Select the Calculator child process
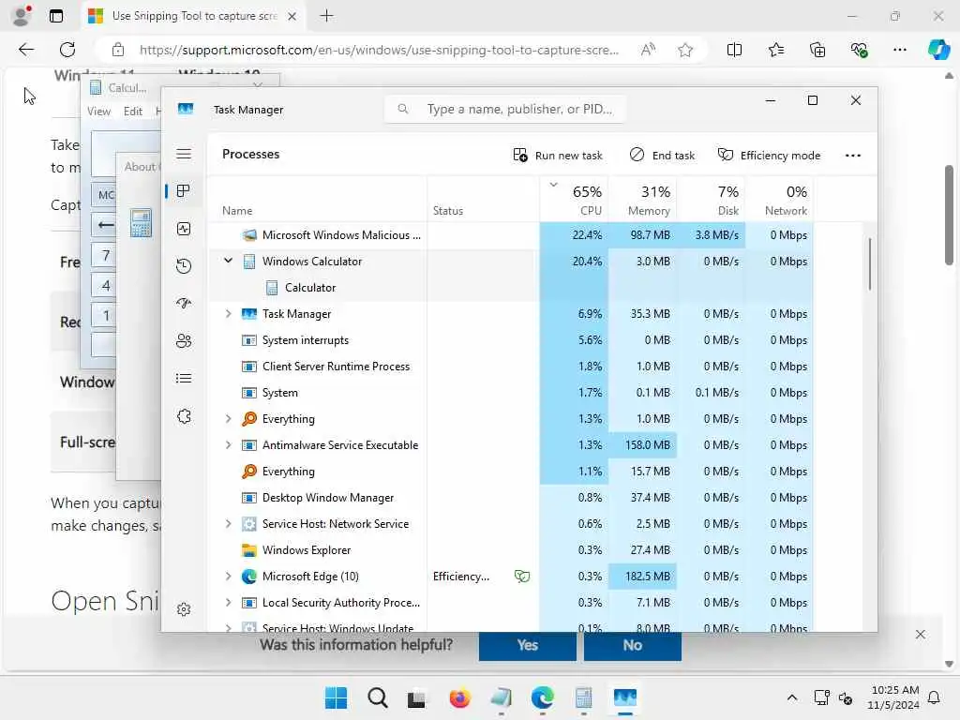 click(511, 288)
